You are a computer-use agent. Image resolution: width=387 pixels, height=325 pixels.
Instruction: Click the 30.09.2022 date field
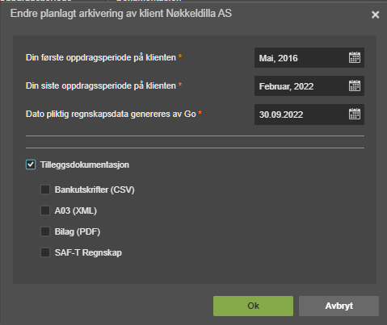309,115
